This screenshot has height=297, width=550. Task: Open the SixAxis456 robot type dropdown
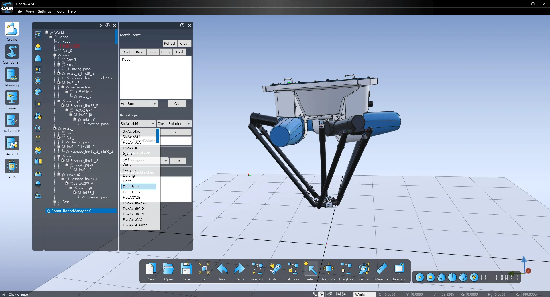click(153, 124)
